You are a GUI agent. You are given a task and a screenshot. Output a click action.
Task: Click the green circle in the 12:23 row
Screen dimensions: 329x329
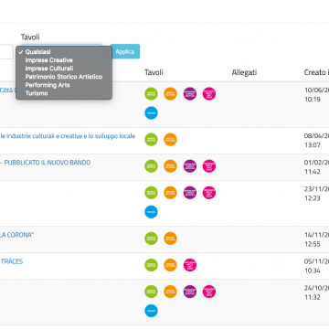151,193
